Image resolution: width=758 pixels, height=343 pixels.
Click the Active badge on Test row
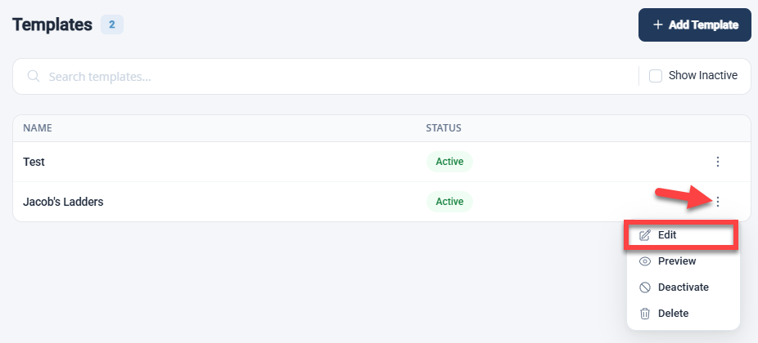(x=449, y=162)
